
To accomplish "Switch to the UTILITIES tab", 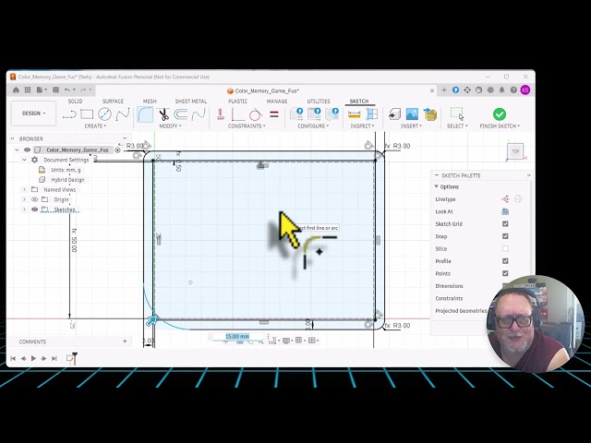I will click(319, 101).
